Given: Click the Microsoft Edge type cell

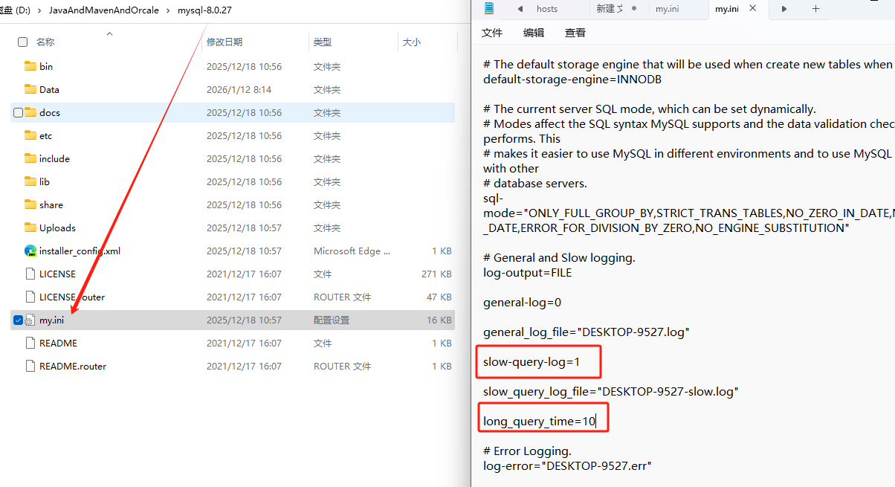Looking at the screenshot, I should pyautogui.click(x=352, y=251).
